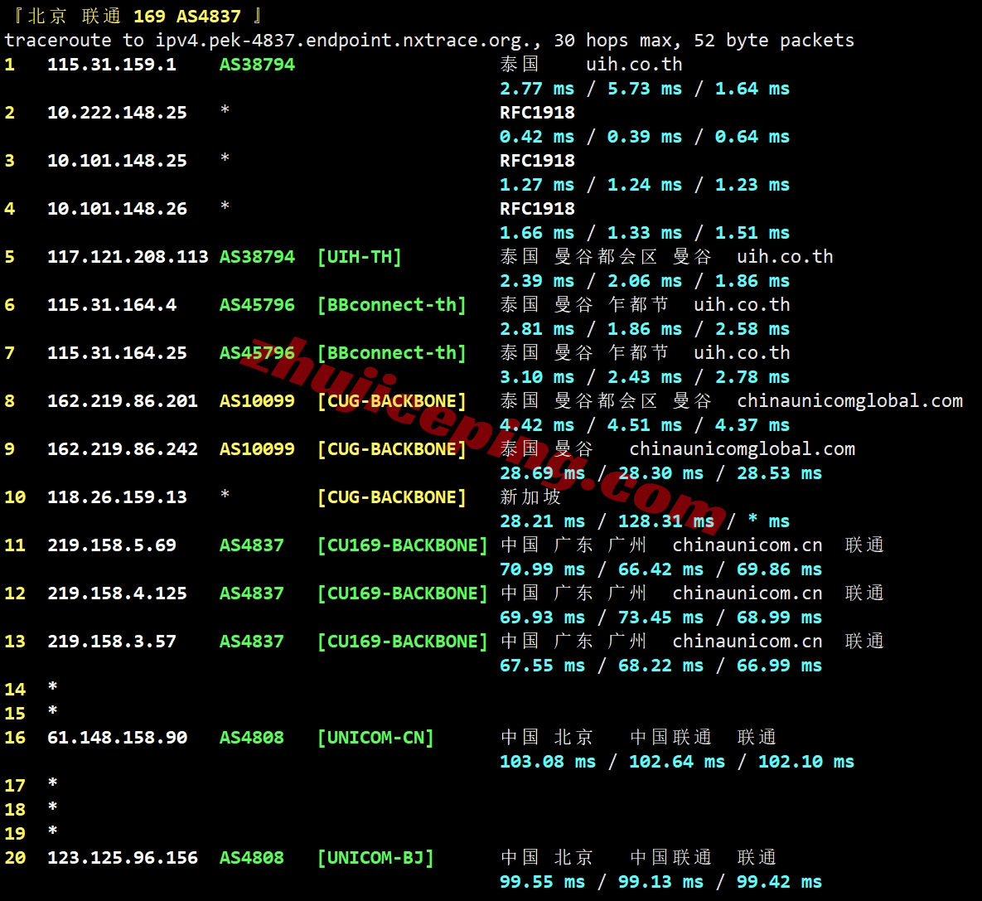Click AS4808 on hop 16
The width and height of the screenshot is (982, 901).
coord(252,738)
